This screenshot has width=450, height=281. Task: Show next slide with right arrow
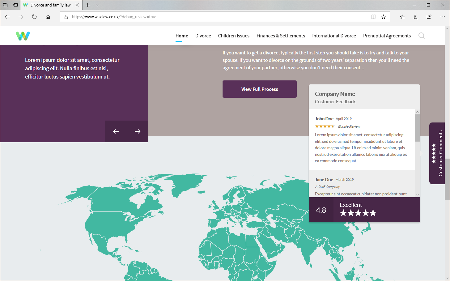(138, 131)
